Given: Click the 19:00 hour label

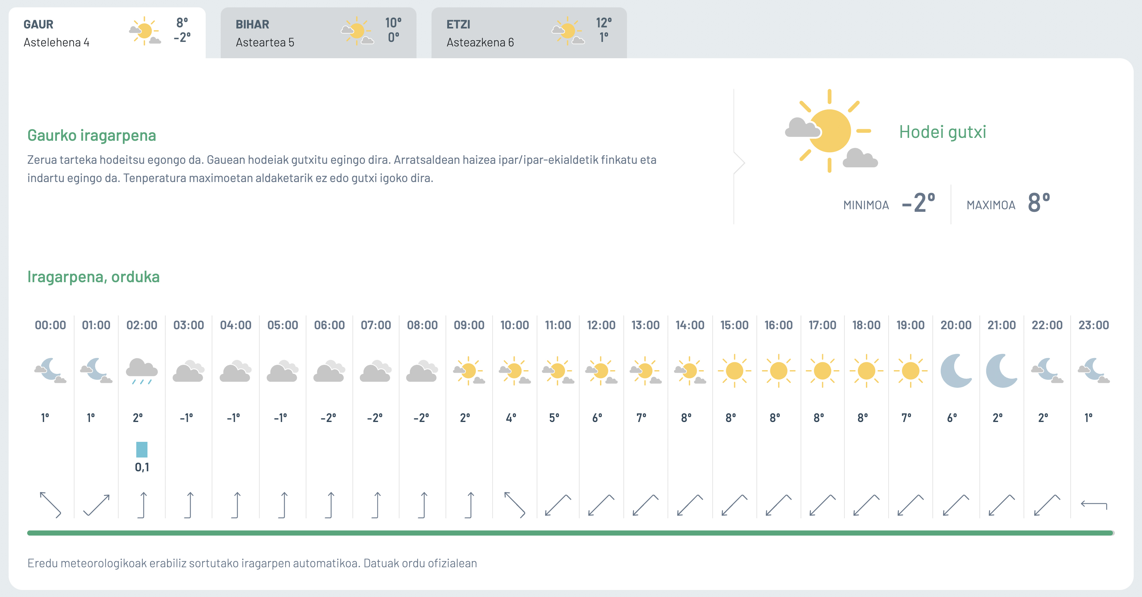Looking at the screenshot, I should 910,325.
